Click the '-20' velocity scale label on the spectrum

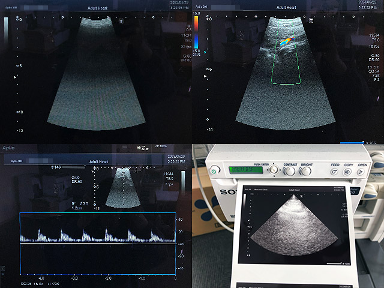click(181, 256)
